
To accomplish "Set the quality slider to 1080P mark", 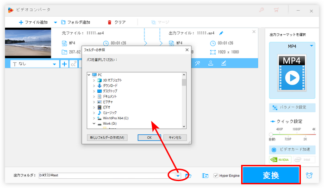I will [x=296, y=134].
